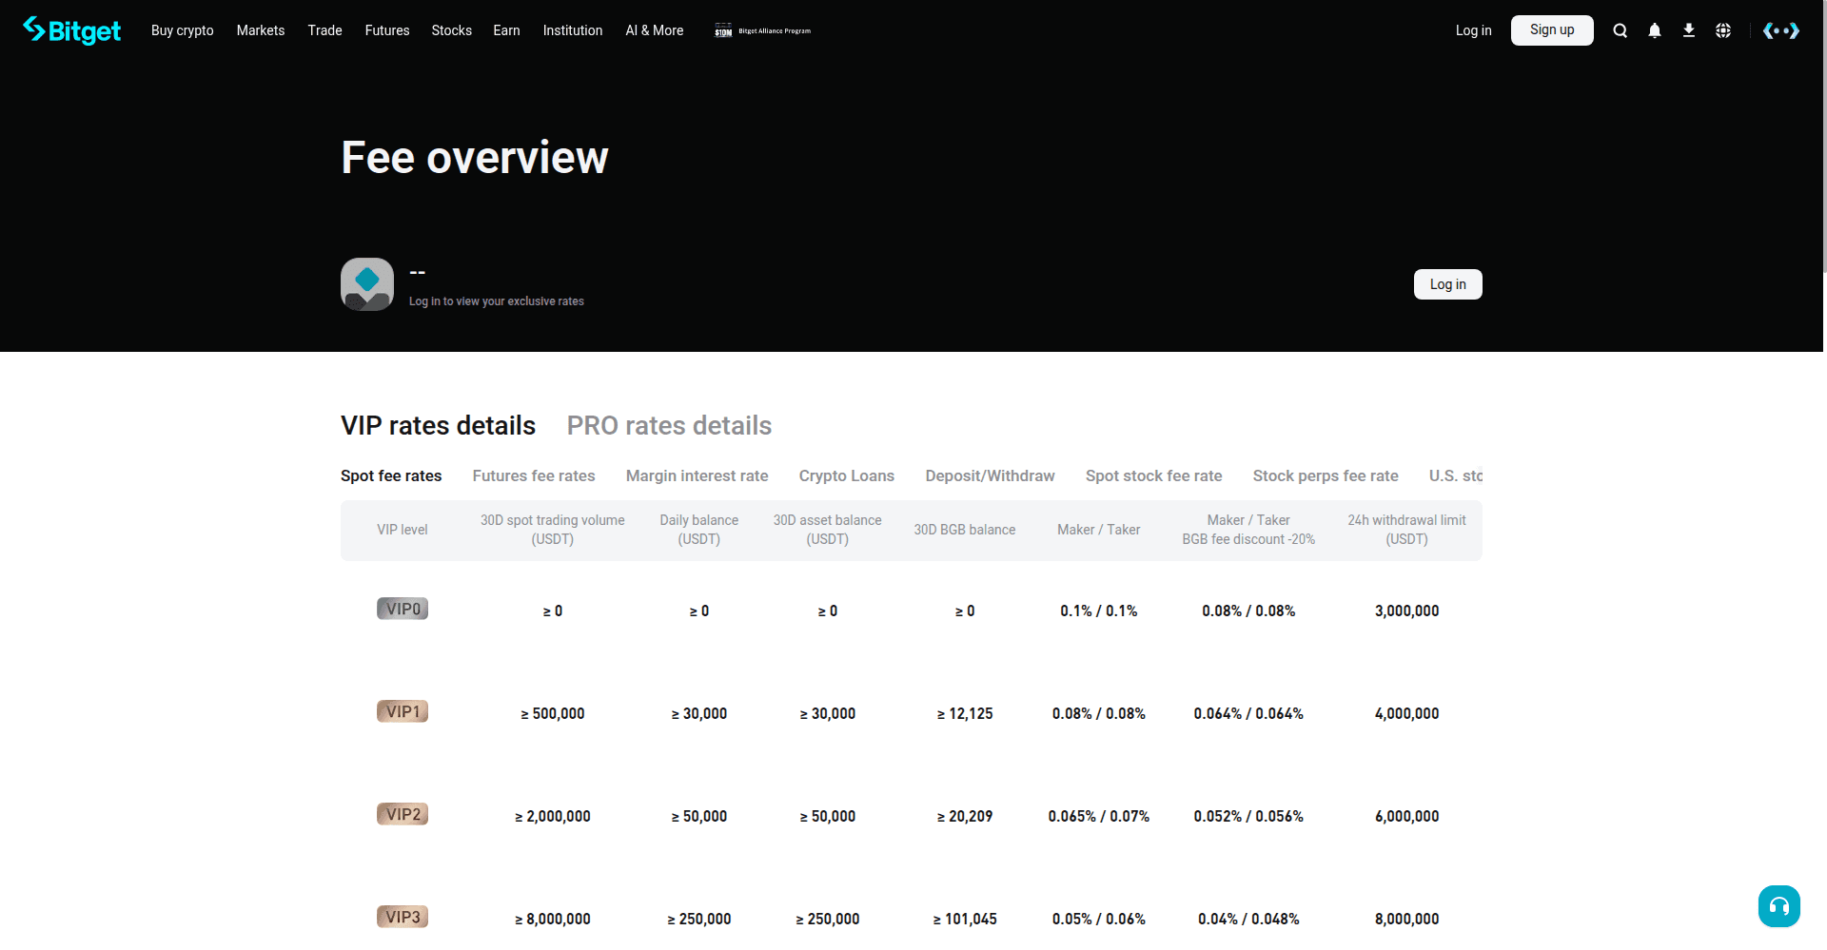Click the Sign up button
This screenshot has width=1827, height=950.
point(1552,30)
